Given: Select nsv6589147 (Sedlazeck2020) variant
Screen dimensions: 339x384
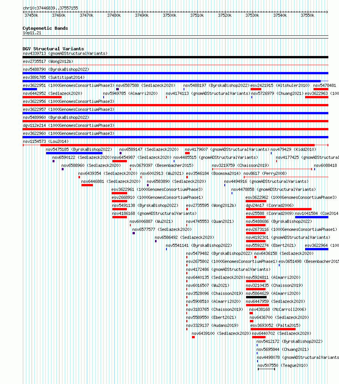Looking at the screenshot, I should pos(149,149).
